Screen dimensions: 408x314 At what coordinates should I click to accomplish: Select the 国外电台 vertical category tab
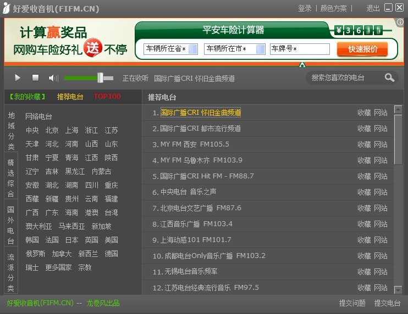[x=10, y=225]
